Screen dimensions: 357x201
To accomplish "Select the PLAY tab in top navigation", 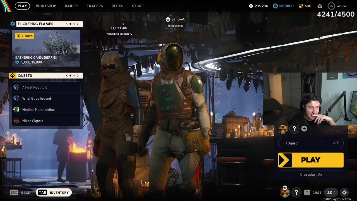I will tap(22, 6).
